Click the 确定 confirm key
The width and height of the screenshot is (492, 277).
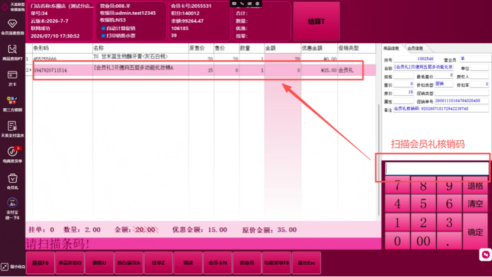pos(475,232)
